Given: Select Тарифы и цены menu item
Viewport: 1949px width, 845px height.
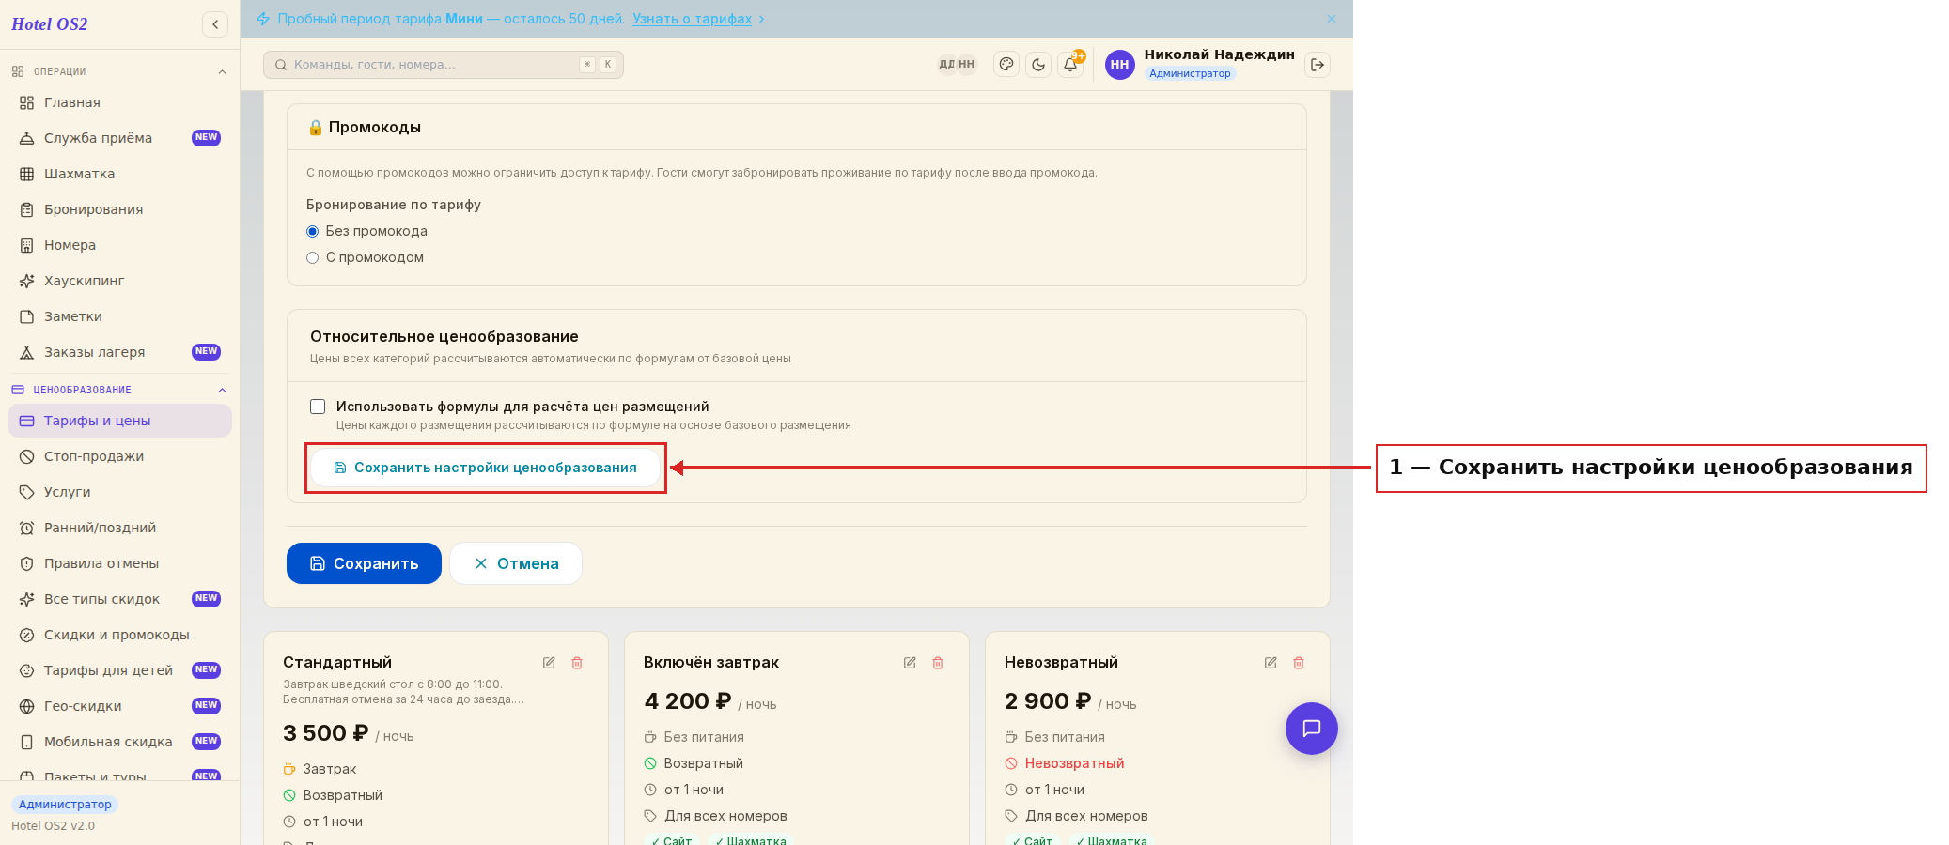Looking at the screenshot, I should pos(119,421).
